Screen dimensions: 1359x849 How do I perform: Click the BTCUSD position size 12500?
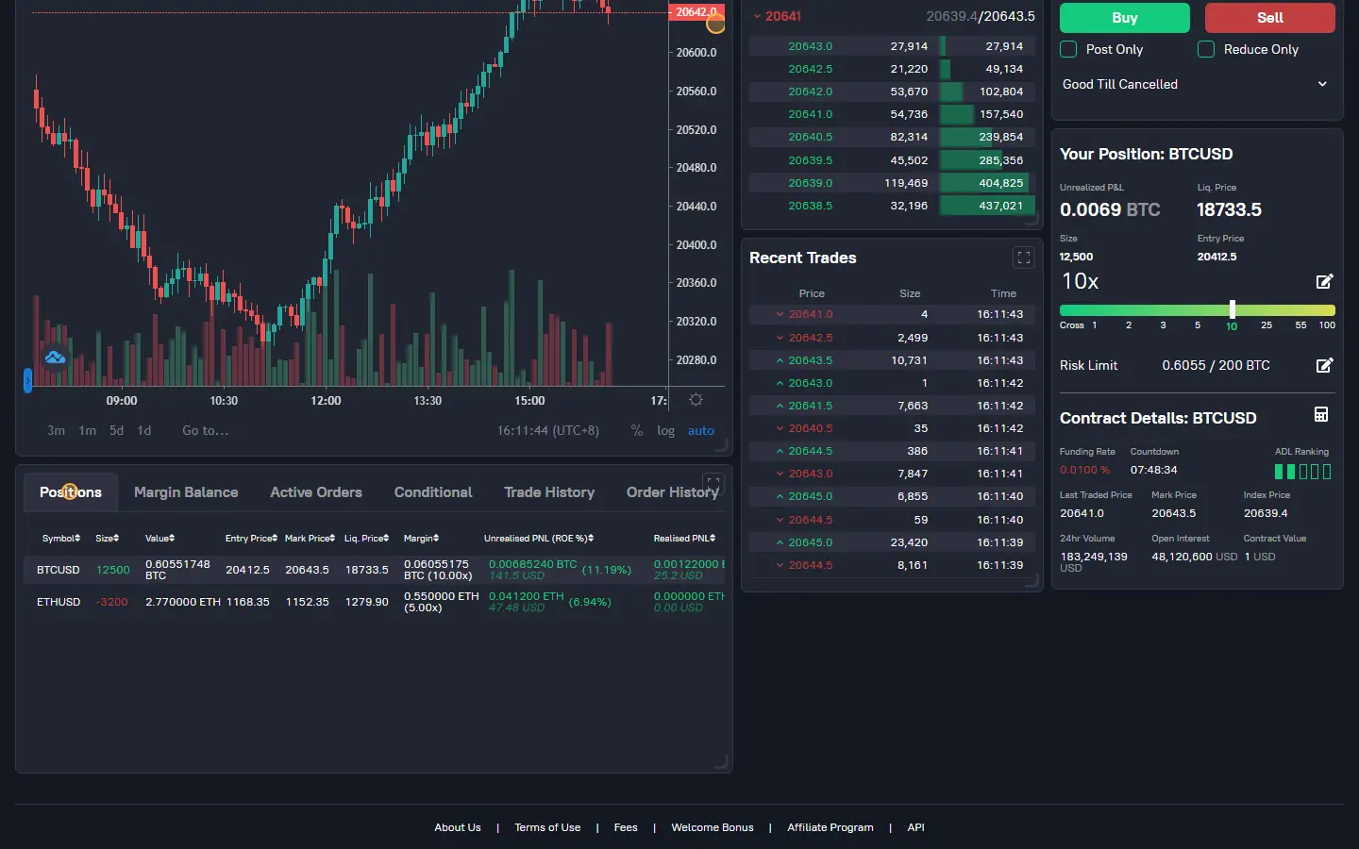113,570
